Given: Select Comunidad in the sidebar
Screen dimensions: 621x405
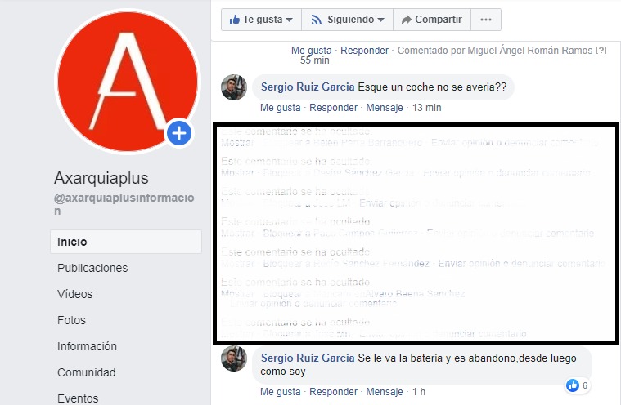Looking at the screenshot, I should pos(87,372).
